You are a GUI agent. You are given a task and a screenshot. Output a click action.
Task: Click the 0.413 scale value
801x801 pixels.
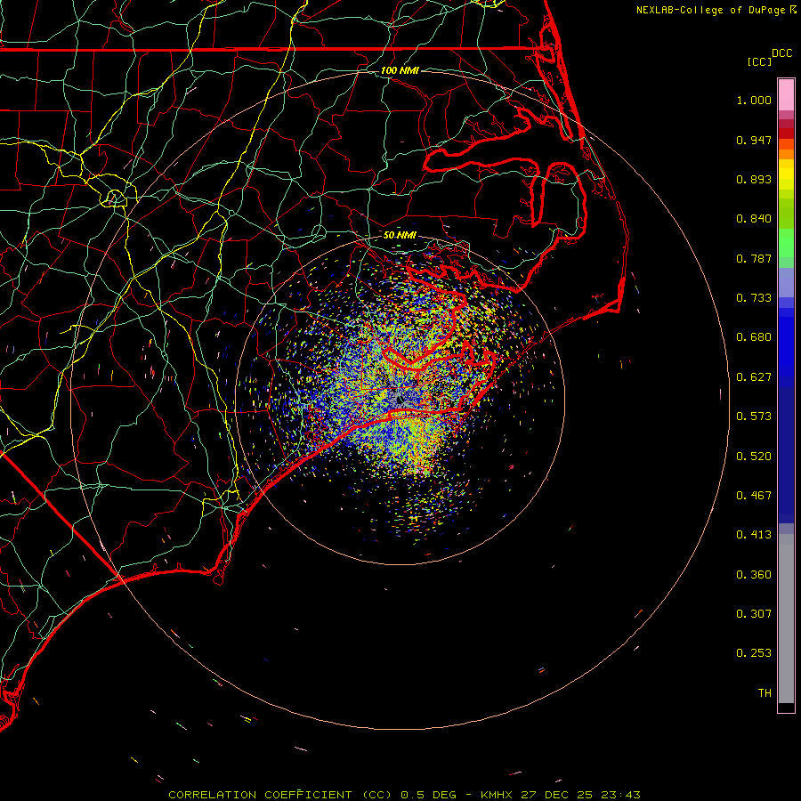click(754, 535)
